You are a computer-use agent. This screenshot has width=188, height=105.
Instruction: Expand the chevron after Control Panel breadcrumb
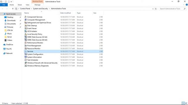32,9
